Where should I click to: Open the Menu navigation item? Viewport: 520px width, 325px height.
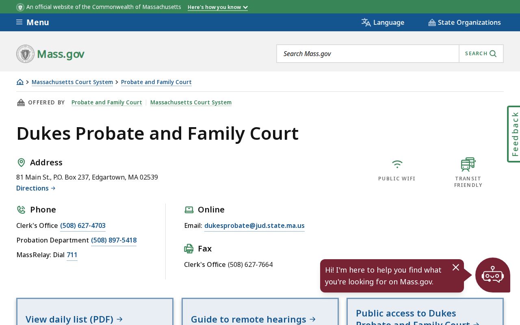click(32, 22)
